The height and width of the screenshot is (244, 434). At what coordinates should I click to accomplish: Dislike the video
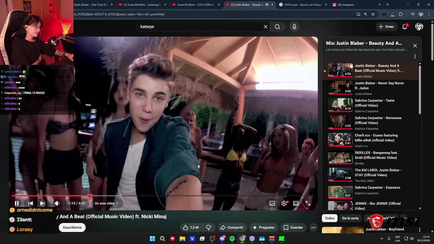tap(209, 227)
